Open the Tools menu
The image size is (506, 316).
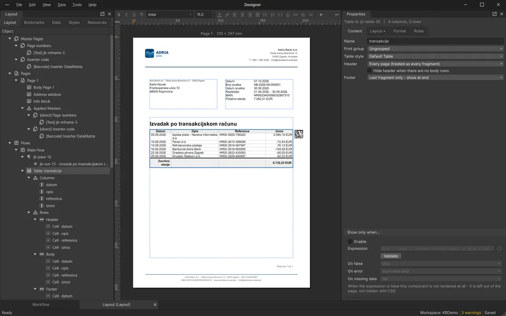(x=77, y=5)
